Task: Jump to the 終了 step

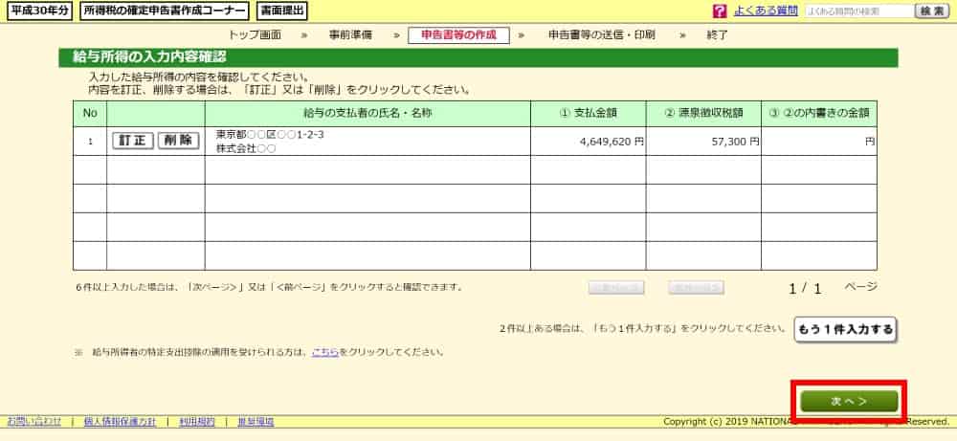Action: pos(717,34)
